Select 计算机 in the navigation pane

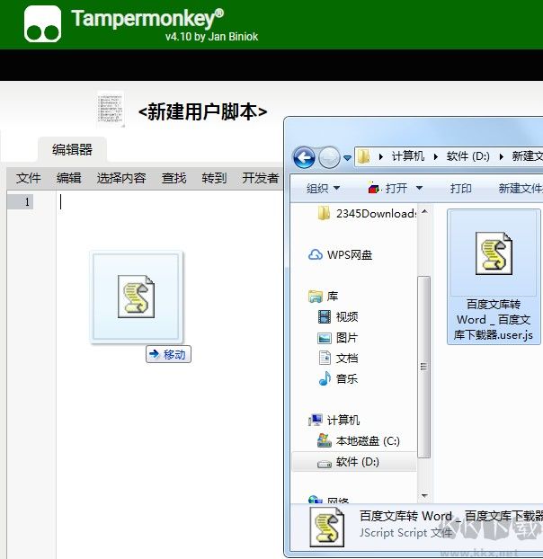[334, 421]
